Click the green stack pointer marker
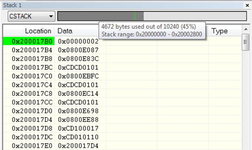Image resolution: width=252 pixels, height=150 pixels. [135, 16]
